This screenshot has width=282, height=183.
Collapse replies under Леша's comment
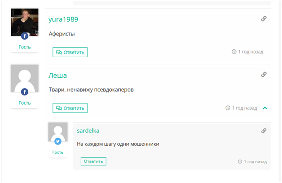click(265, 108)
